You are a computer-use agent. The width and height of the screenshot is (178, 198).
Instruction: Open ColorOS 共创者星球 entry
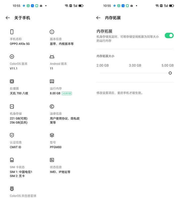coord(23,196)
